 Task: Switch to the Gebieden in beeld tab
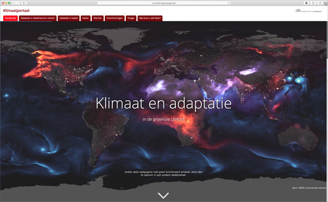(x=68, y=18)
